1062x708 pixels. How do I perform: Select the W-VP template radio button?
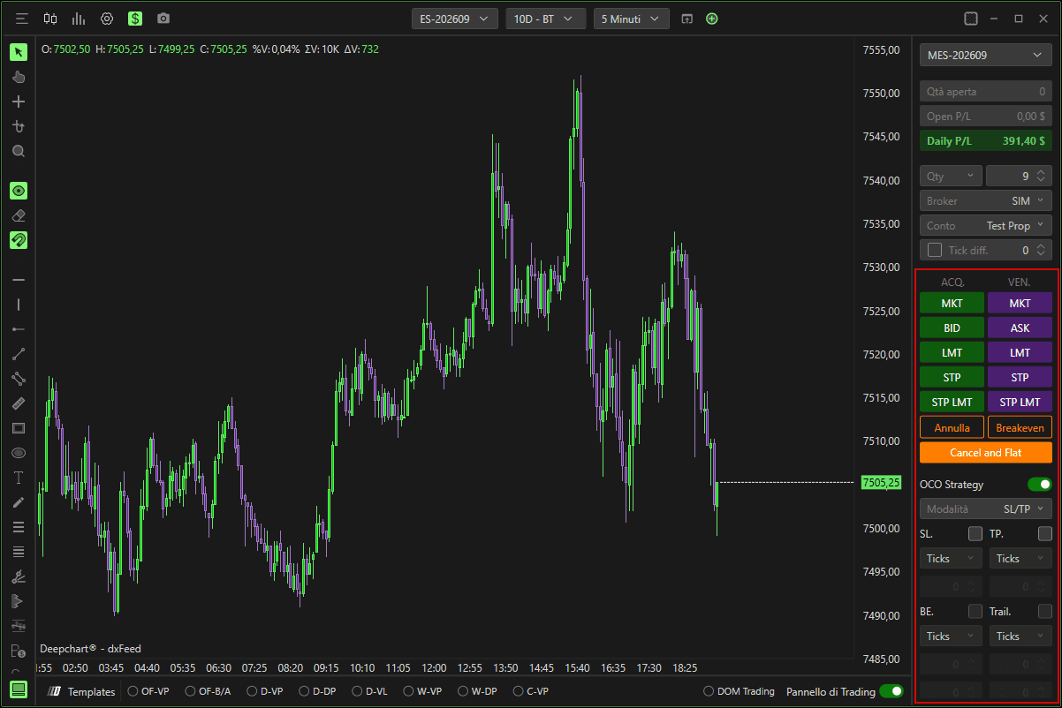(409, 692)
